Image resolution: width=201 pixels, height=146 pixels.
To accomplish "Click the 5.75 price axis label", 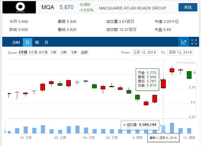I will [x=192, y=87].
